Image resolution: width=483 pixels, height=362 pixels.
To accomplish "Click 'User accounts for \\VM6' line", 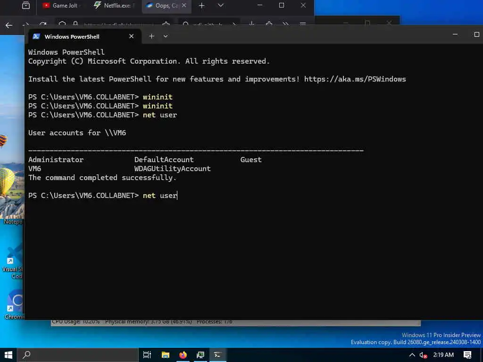I will (x=77, y=132).
